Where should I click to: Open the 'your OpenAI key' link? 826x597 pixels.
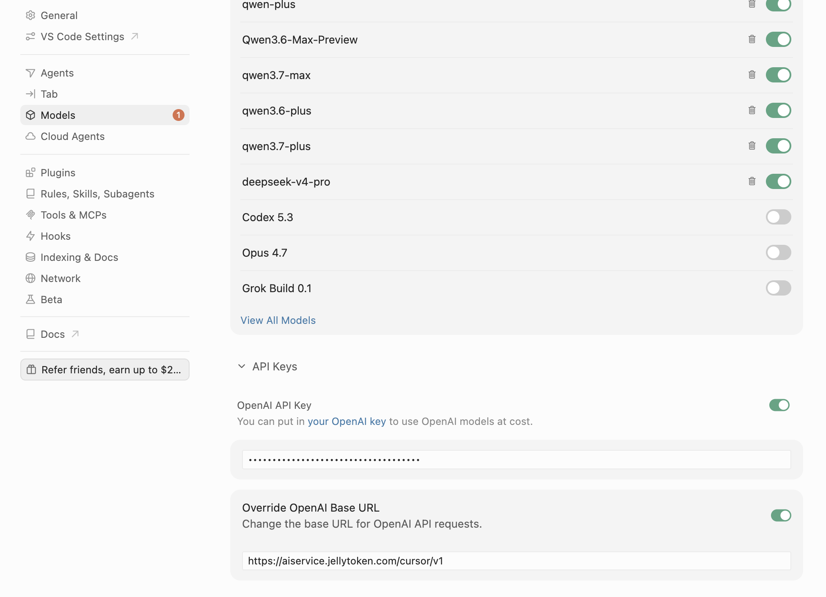pyautogui.click(x=347, y=422)
